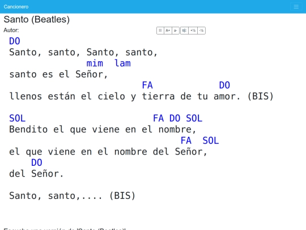Click the Cancionero brand link
Viewport: 306px width, 230px height.
(16, 7)
